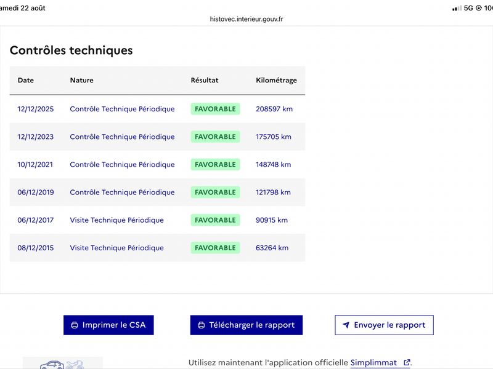
Task: Click the FAVORABLE badge for 06/12/2019
Action: (215, 192)
